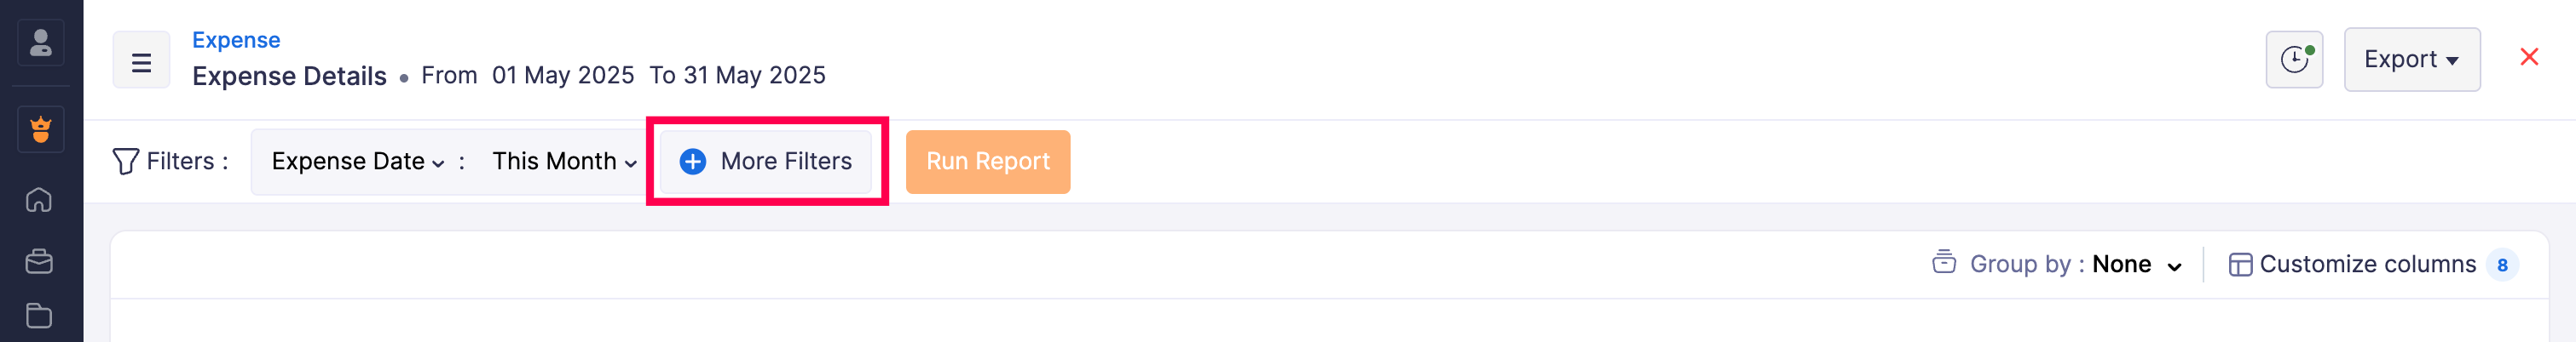Click the user profile icon in sidebar

click(41, 43)
